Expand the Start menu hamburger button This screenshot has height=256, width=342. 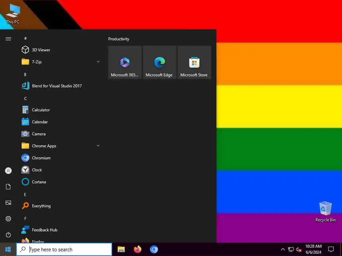[x=8, y=39]
